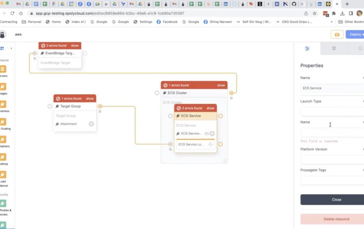Select the Desktop resource icon

pos(3,157)
